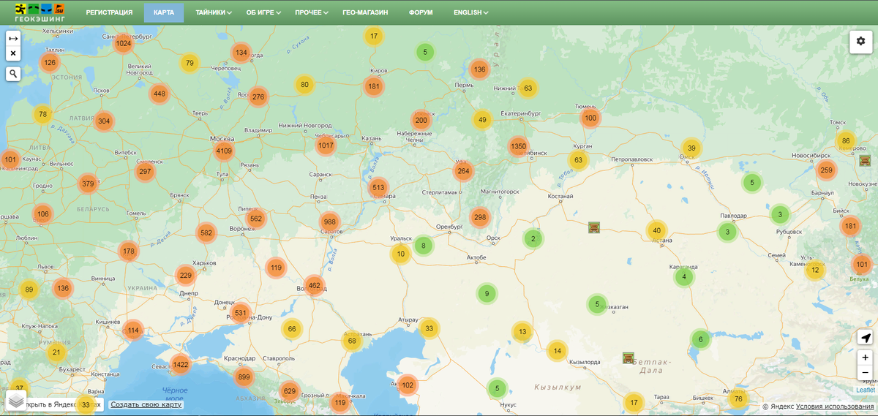Viewport: 878px width, 416px height.
Task: Click the X button below expand arrow
Action: tap(13, 53)
